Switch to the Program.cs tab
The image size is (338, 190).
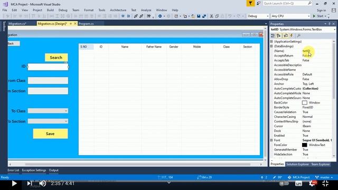(x=86, y=24)
